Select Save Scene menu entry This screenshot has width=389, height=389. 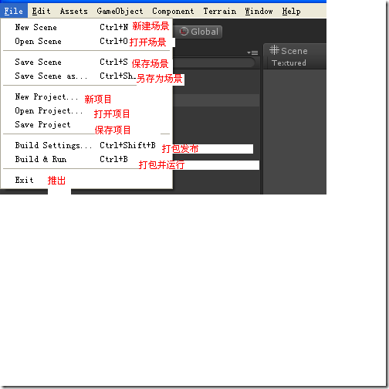[86, 62]
